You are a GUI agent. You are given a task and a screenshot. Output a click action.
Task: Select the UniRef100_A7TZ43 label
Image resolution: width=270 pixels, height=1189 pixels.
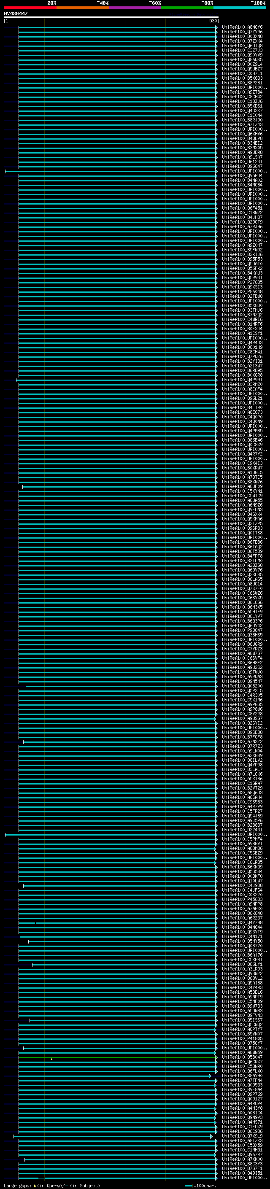coord(242,124)
